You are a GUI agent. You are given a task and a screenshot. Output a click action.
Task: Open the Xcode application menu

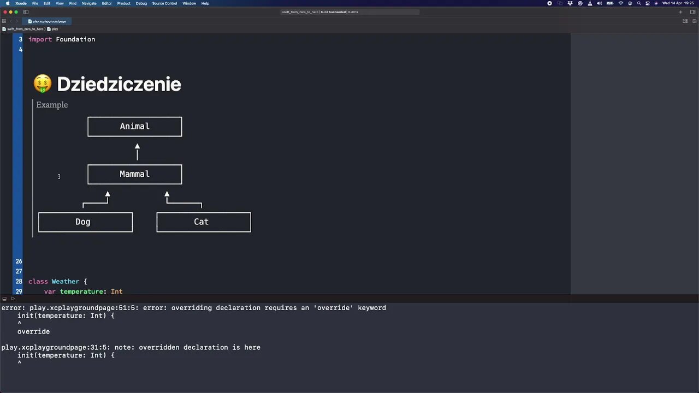click(x=21, y=3)
